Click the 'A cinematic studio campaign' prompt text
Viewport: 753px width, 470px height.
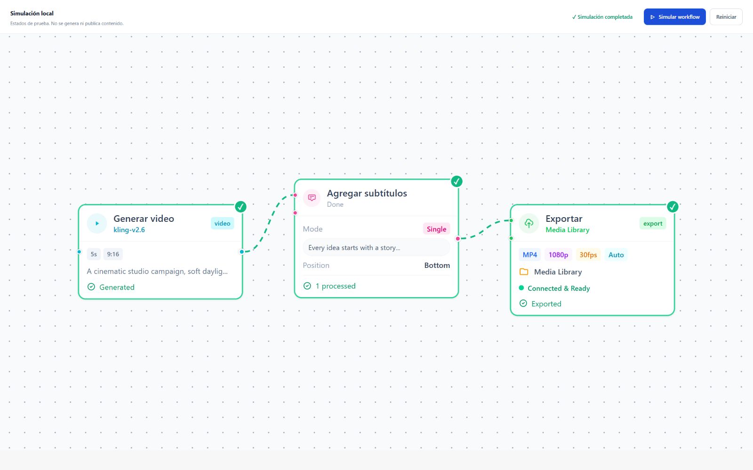pyautogui.click(x=157, y=271)
